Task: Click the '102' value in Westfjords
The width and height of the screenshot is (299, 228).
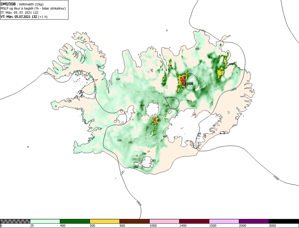Action: point(99,67)
